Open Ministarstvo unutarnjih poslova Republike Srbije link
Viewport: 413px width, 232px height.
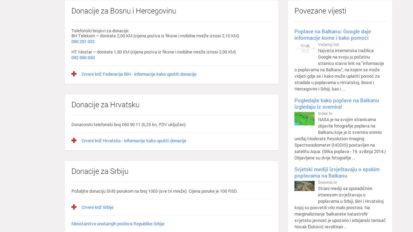pyautogui.click(x=118, y=224)
